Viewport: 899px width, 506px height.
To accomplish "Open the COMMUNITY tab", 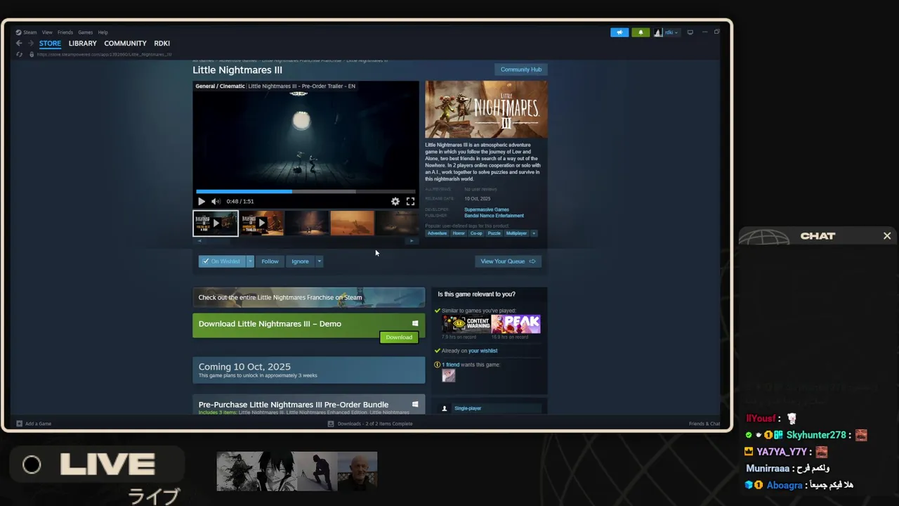I will pyautogui.click(x=125, y=44).
